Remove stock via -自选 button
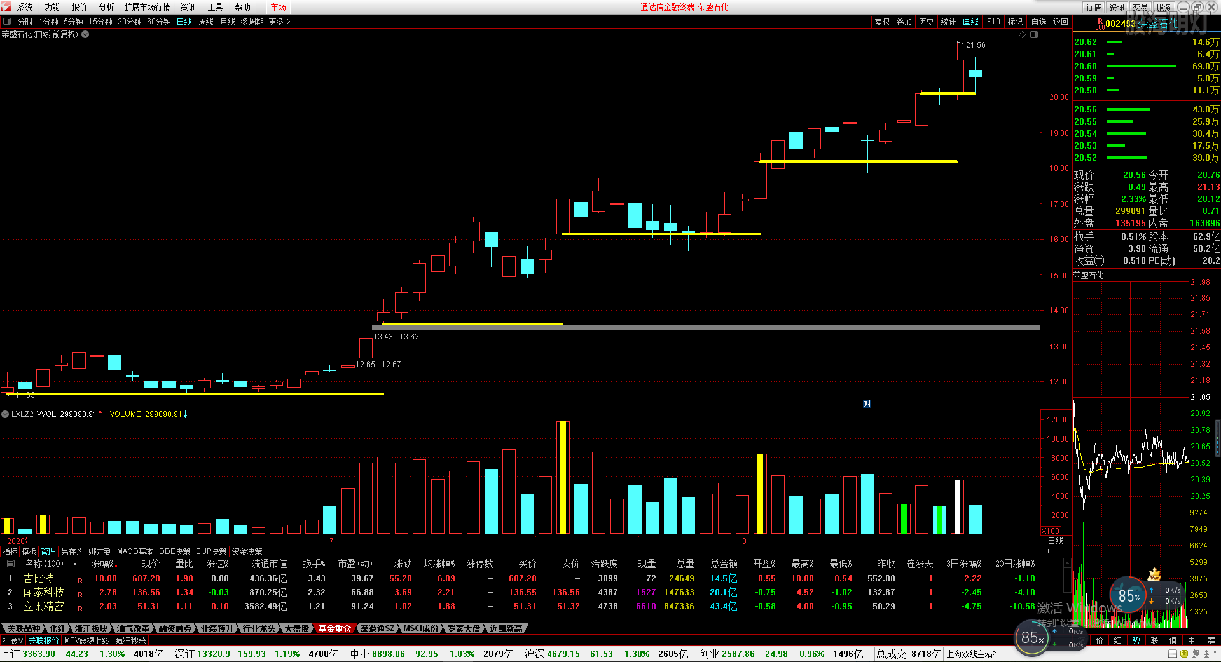Image resolution: width=1221 pixels, height=662 pixels. (x=1038, y=22)
